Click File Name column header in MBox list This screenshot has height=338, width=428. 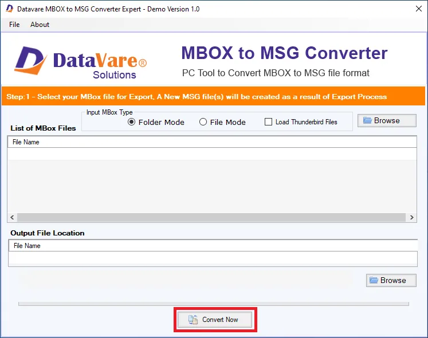tap(212, 142)
